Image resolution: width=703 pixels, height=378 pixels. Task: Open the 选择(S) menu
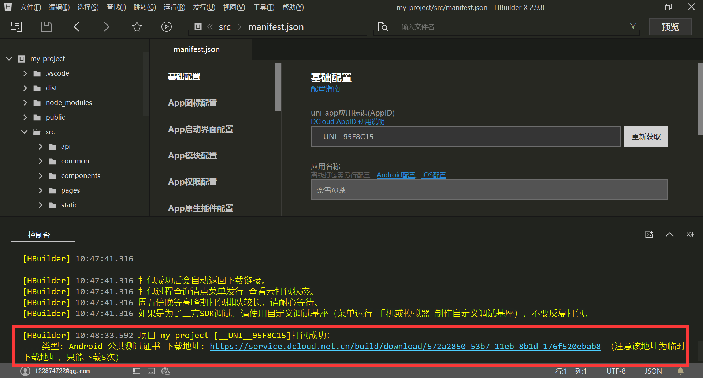point(88,7)
